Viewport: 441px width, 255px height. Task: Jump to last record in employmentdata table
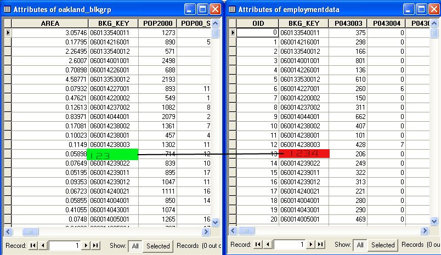pyautogui.click(x=320, y=245)
